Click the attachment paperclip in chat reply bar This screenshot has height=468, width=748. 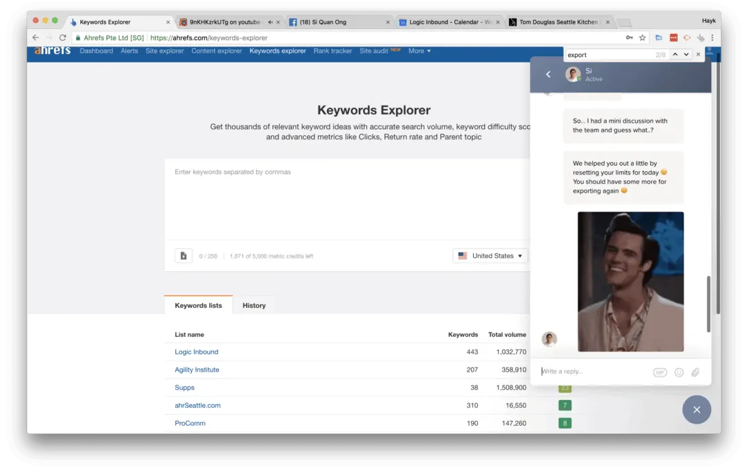[695, 372]
